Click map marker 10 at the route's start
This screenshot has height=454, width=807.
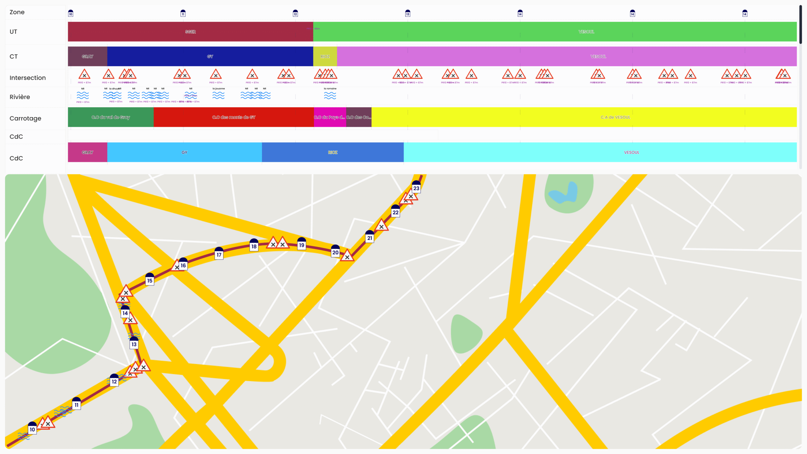tap(32, 429)
